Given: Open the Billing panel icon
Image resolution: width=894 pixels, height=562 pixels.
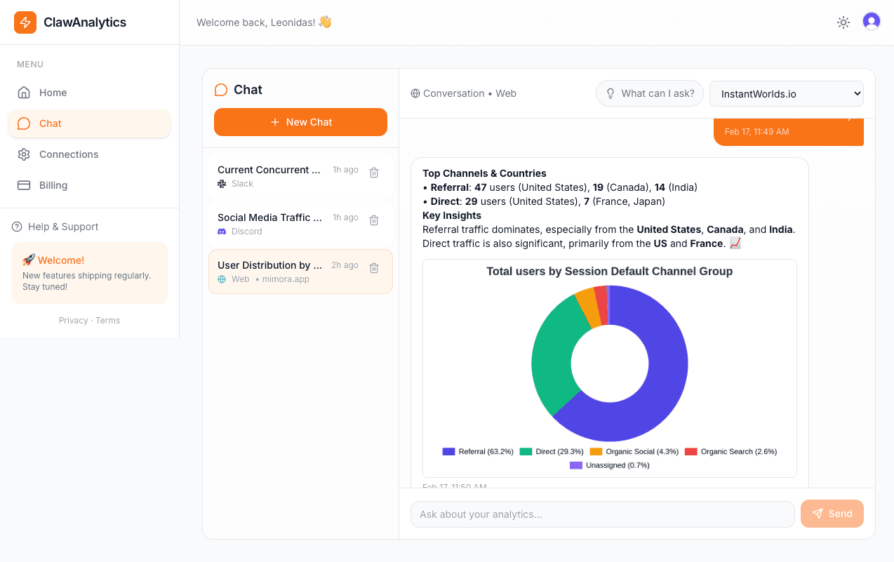Looking at the screenshot, I should click(x=25, y=185).
